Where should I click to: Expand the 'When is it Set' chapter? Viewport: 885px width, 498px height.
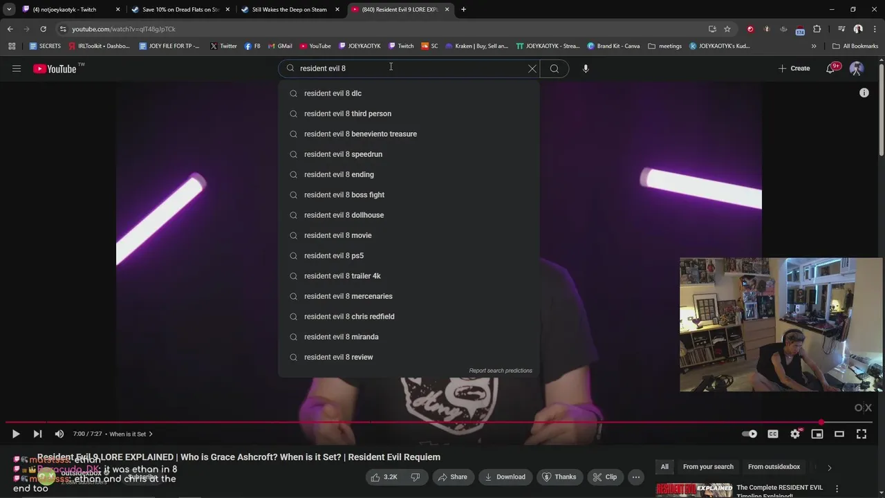coord(131,434)
